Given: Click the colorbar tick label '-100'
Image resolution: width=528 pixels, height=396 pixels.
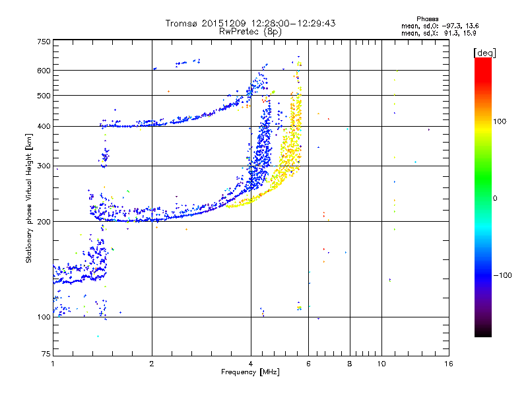Looking at the screenshot, I should 502,275.
